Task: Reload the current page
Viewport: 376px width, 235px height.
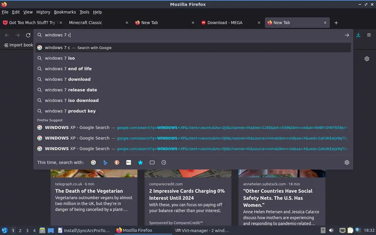Action: coord(28,35)
